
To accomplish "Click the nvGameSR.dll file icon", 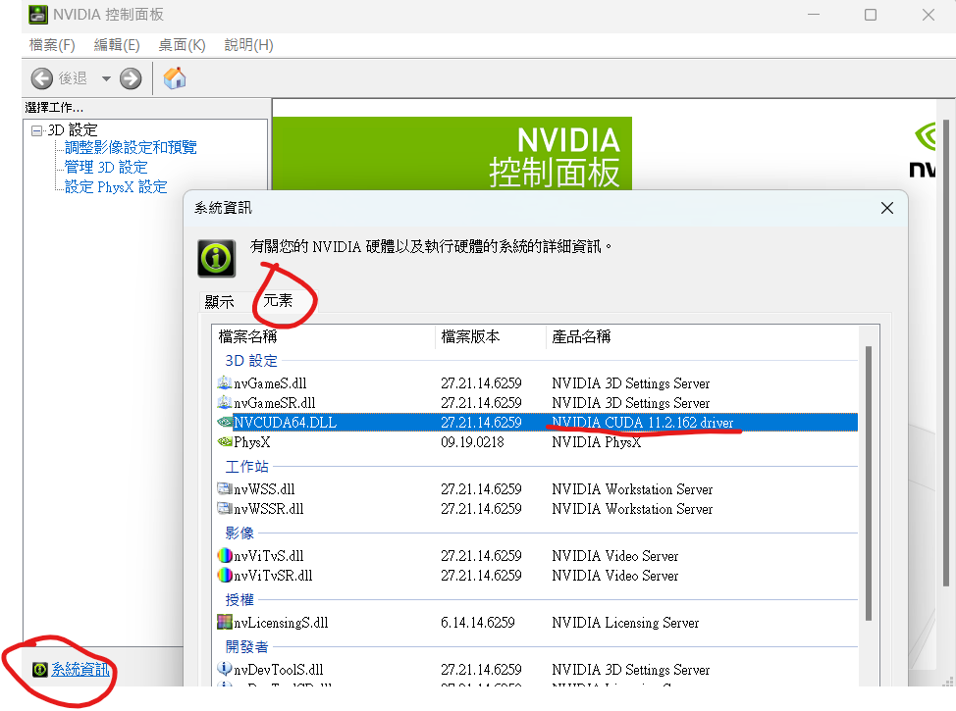I will tap(225, 403).
